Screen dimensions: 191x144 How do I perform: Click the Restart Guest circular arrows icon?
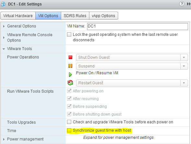[x=70, y=83]
